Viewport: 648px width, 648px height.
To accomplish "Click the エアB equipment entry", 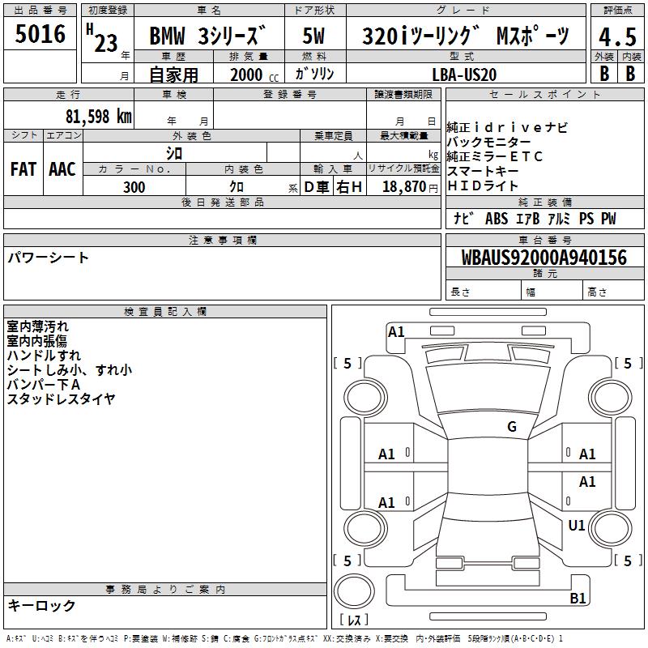I will pos(528,218).
